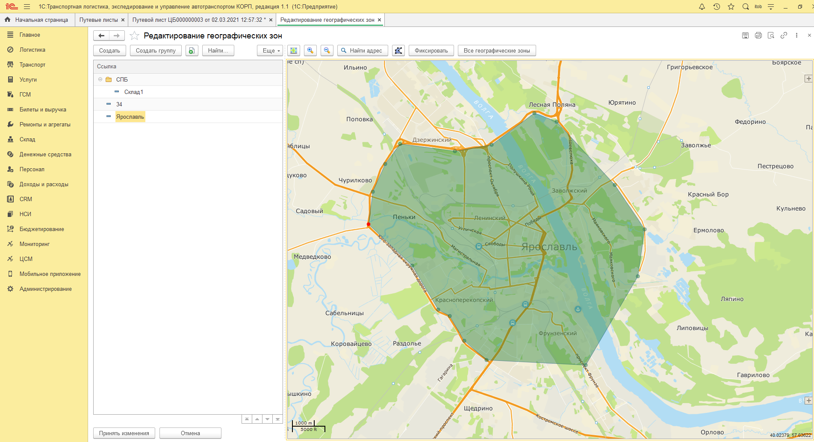
Task: Activate polygon zone drawing tool
Action: tap(398, 50)
